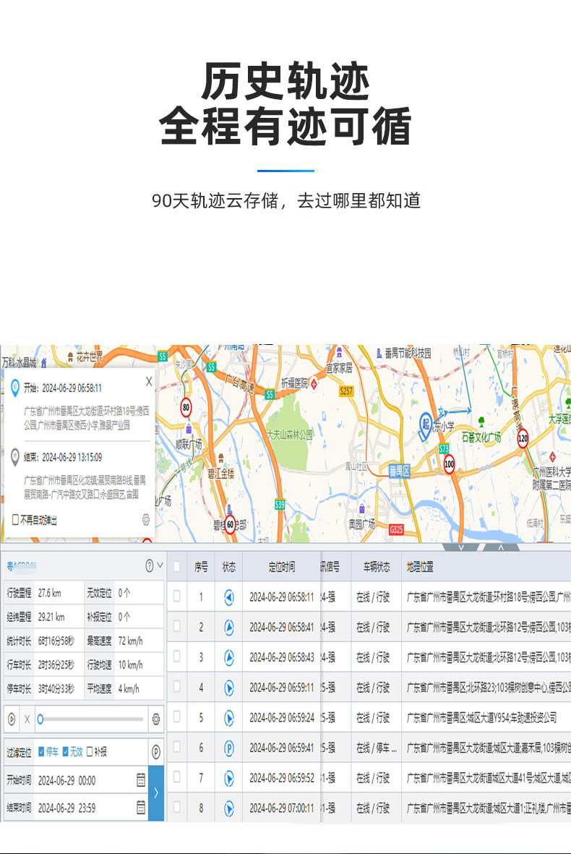Viewport: 571px width, 854px height.
Task: Click the X icon beside the playback slider
Action: 27,720
